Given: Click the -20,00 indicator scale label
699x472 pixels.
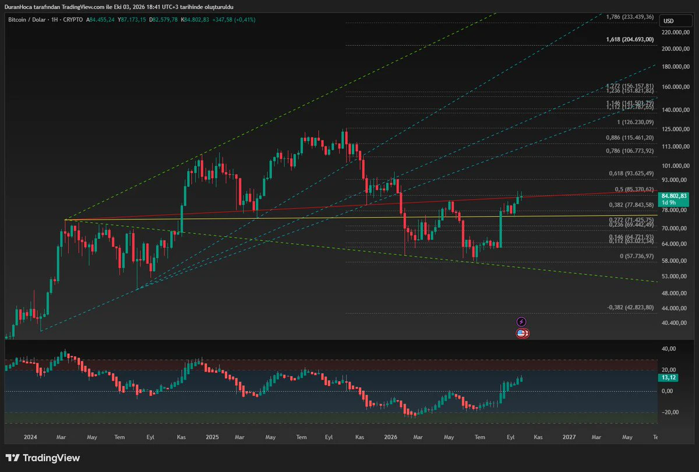Looking at the screenshot, I should point(669,413).
